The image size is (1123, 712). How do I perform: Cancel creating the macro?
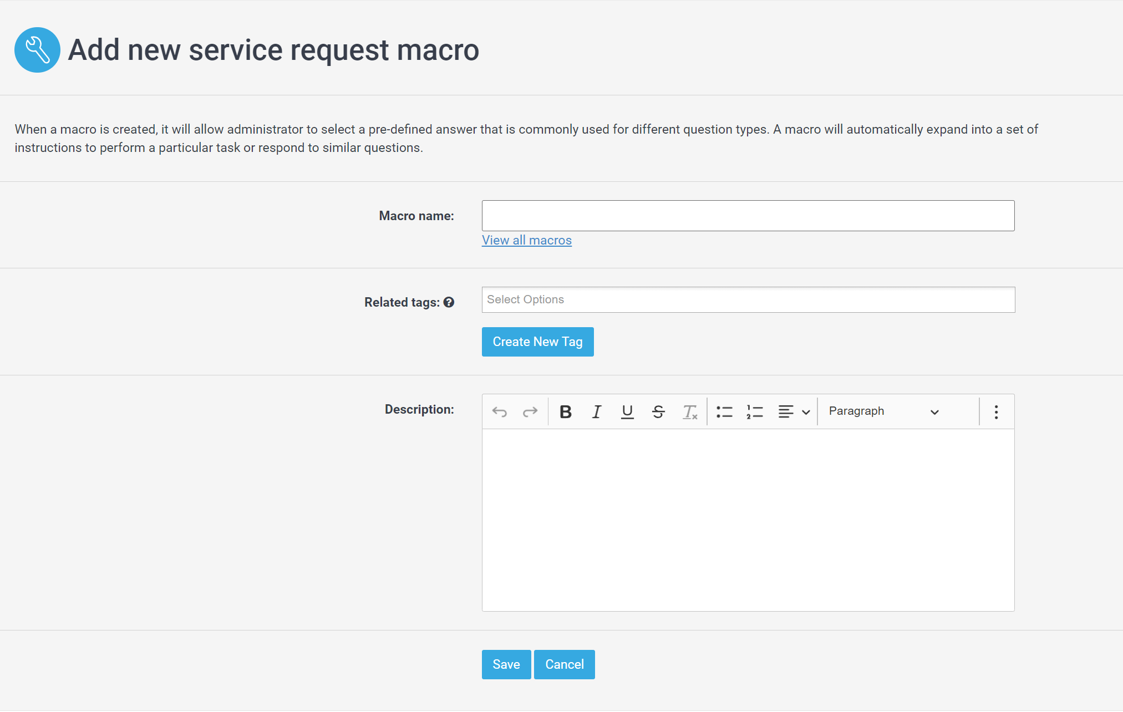pos(564,664)
